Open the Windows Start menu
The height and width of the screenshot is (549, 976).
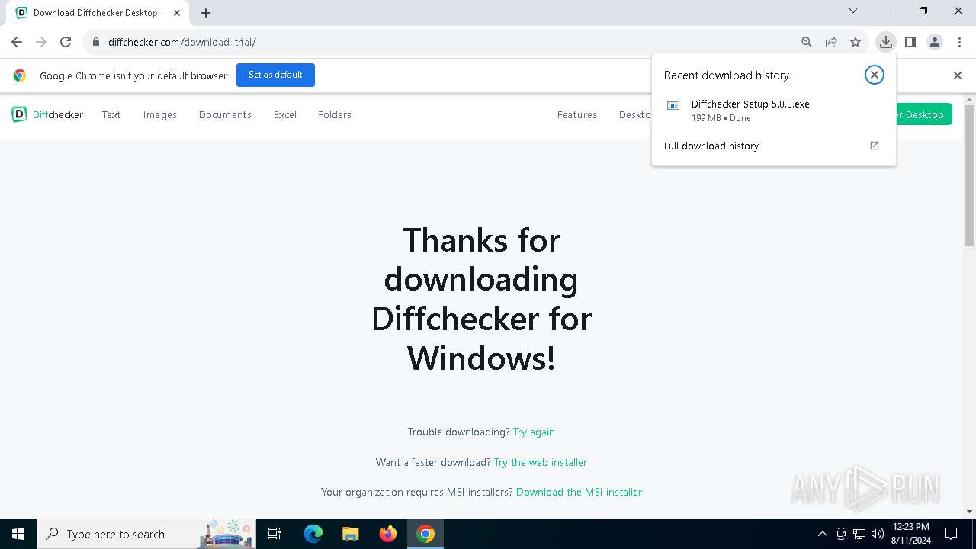point(18,534)
